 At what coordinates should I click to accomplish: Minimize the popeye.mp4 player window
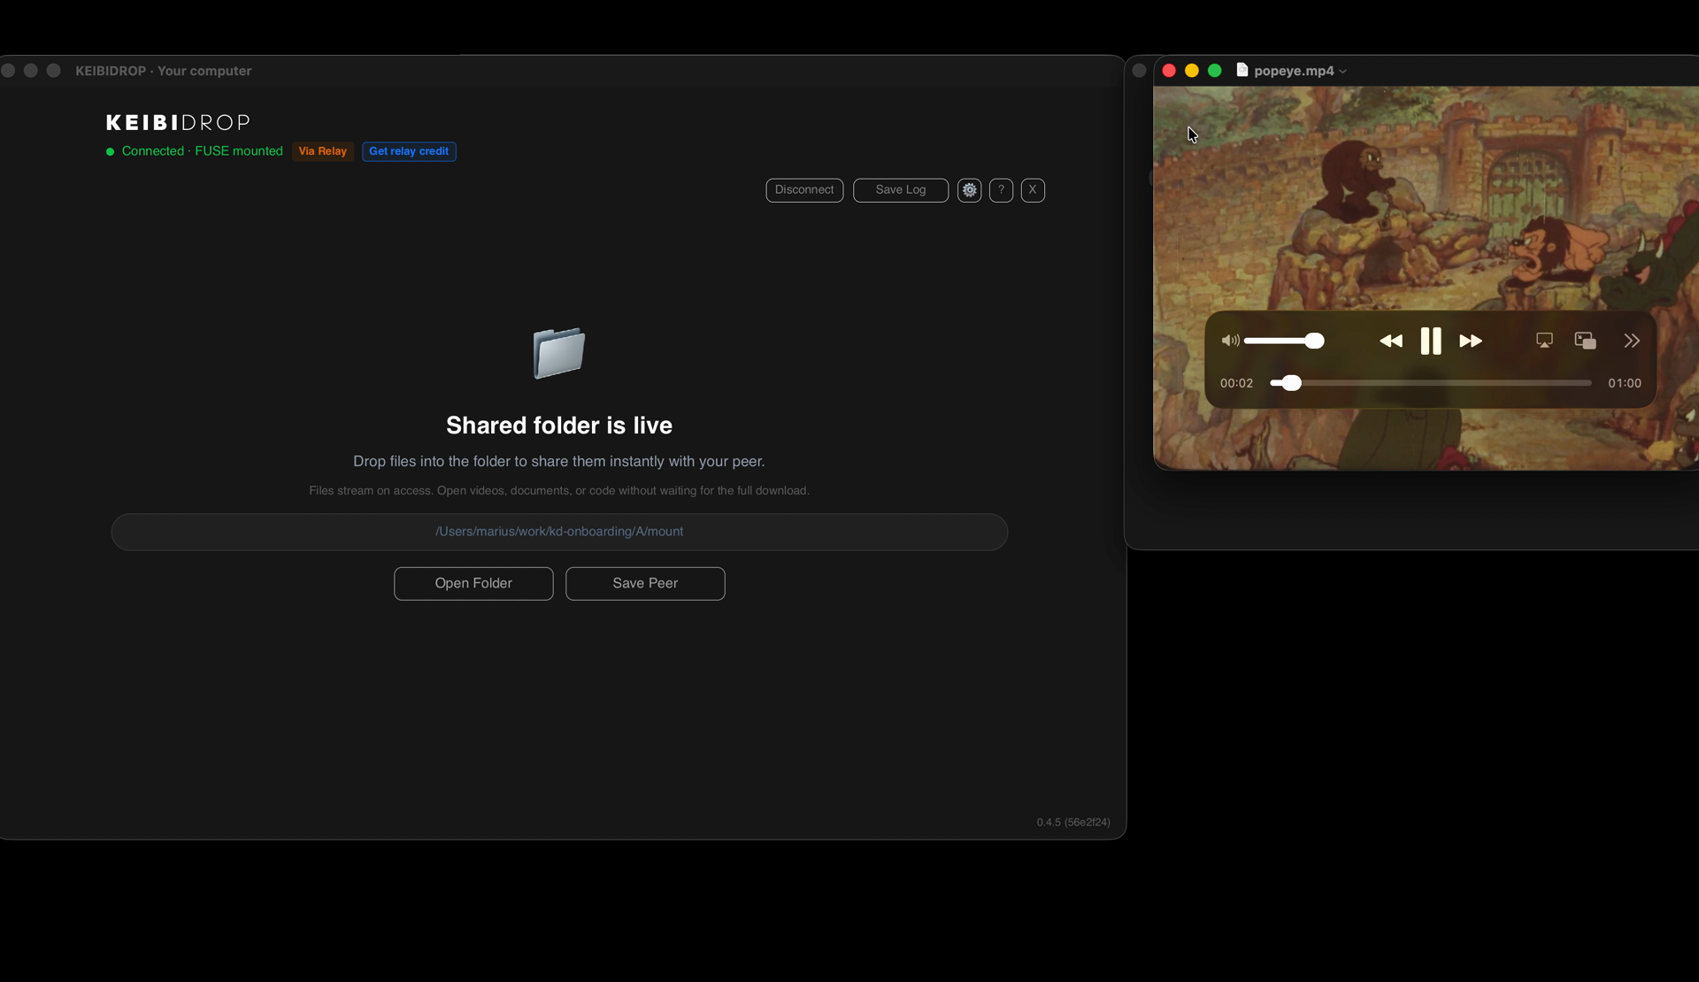click(1192, 71)
